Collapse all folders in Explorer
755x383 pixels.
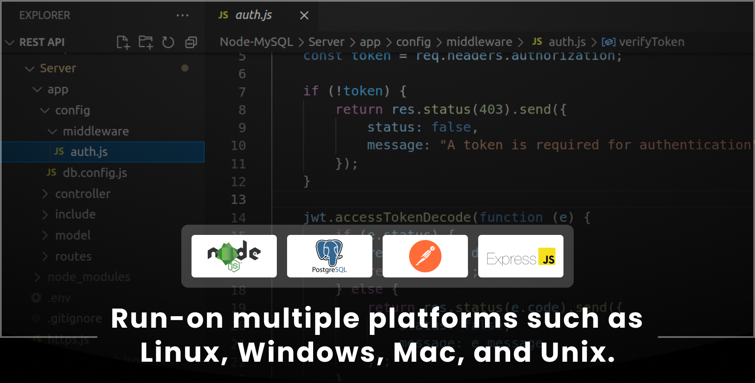[x=191, y=42]
